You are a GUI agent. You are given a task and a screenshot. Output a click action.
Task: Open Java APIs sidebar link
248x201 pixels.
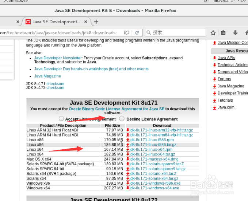226,58
